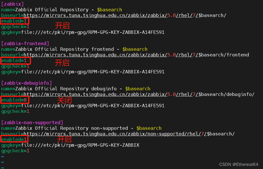Click the [zabbix] section header
Image resolution: width=263 pixels, height=169 pixels.
point(12,4)
